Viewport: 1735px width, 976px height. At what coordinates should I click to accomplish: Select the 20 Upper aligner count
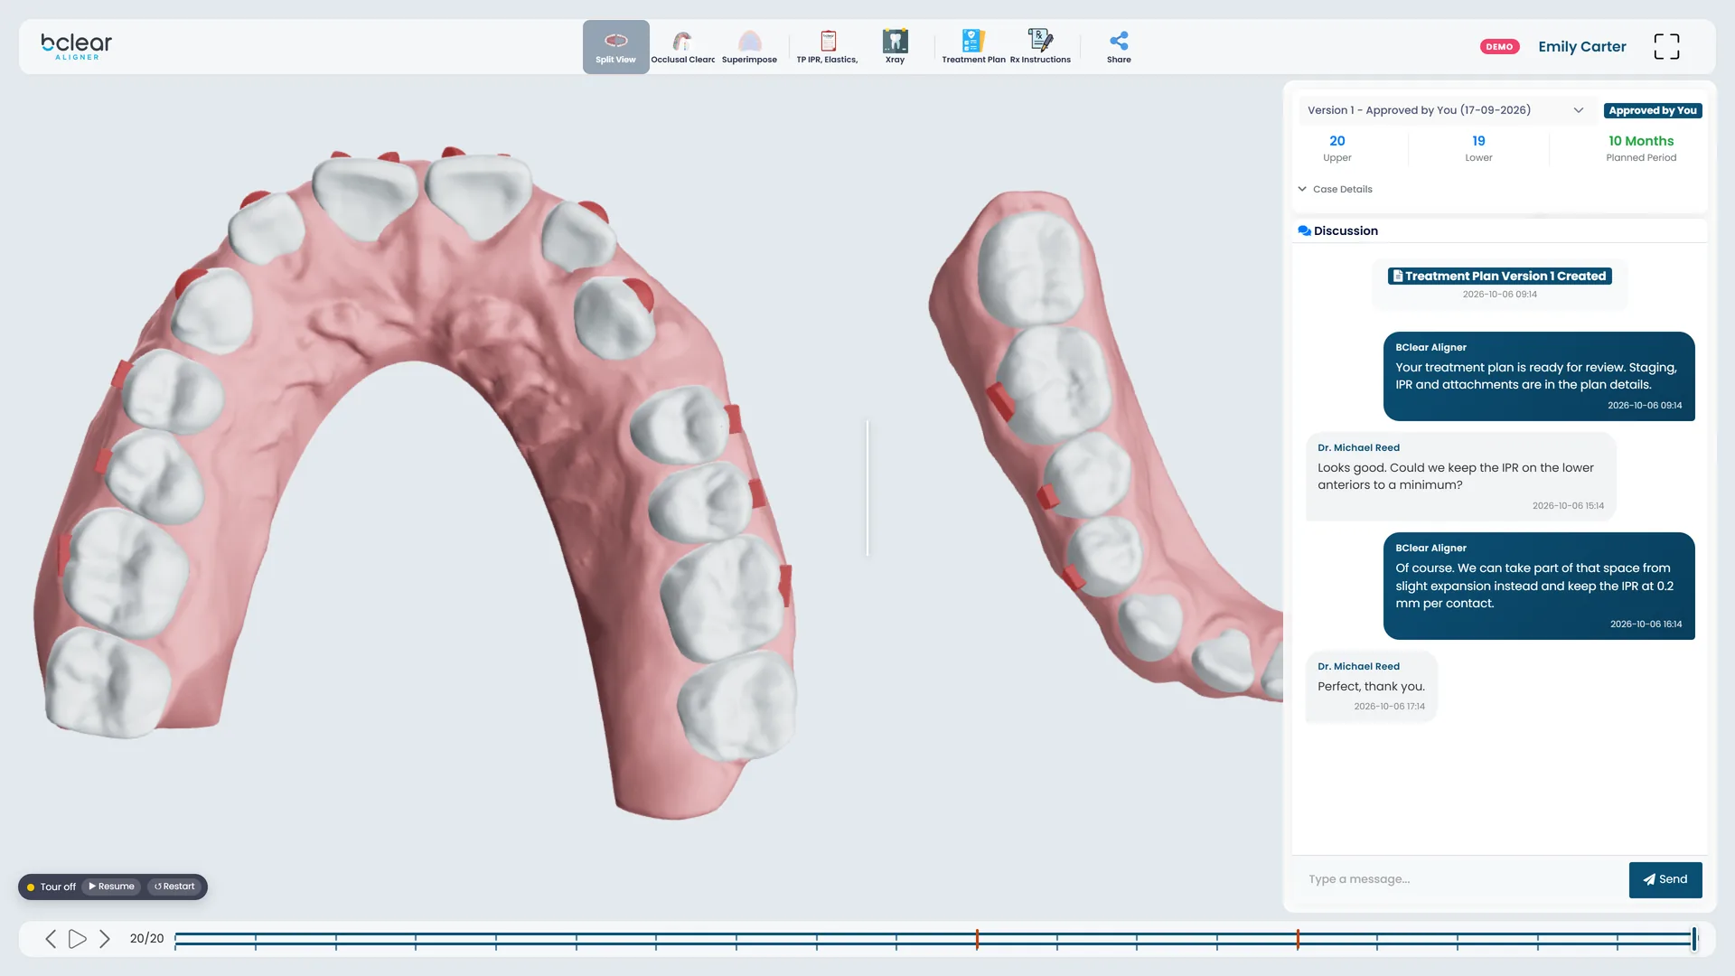[1337, 148]
